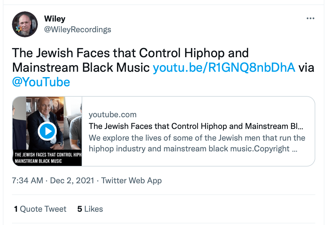Show the 5 Likes list

coord(90,209)
